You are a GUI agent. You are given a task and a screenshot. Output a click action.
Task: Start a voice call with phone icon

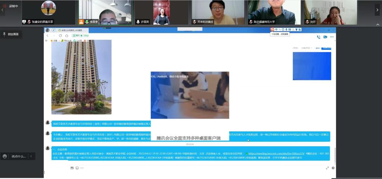pos(319,37)
